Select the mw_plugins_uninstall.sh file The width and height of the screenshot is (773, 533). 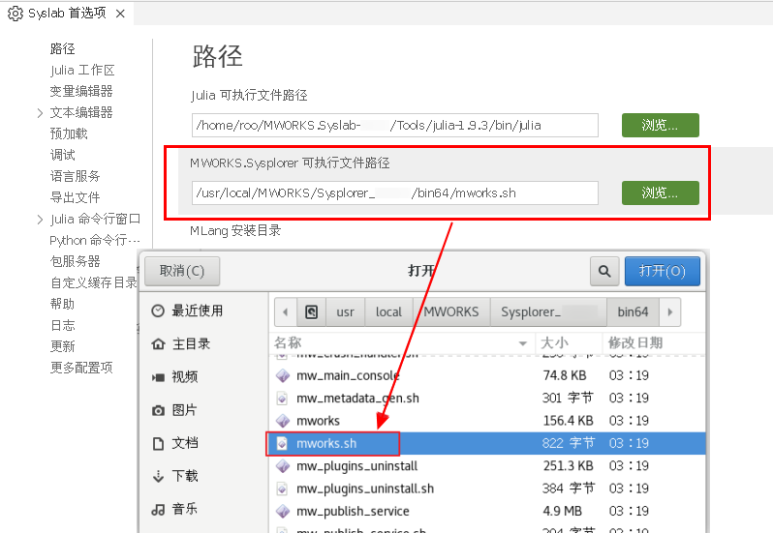click(365, 489)
